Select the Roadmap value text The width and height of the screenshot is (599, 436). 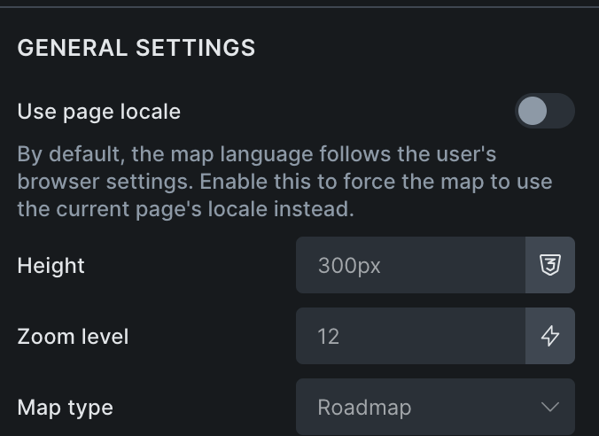(364, 408)
